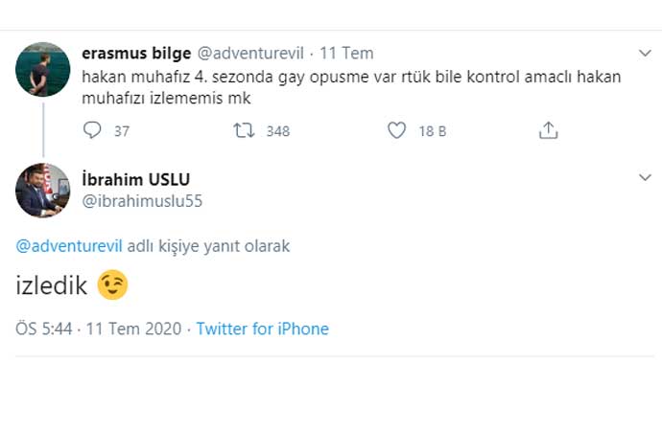This screenshot has height=431, width=662.
Task: Click the winking emoji in the reply
Action: (113, 285)
